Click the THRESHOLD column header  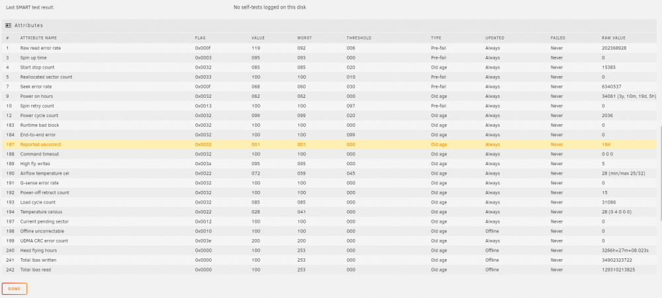coord(359,38)
